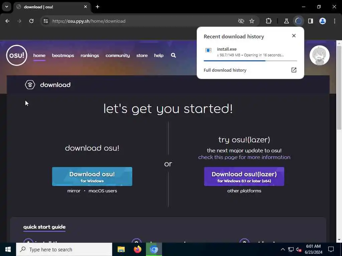The image size is (342, 256).
Task: Click the 'Full download history' text
Action: click(x=225, y=70)
